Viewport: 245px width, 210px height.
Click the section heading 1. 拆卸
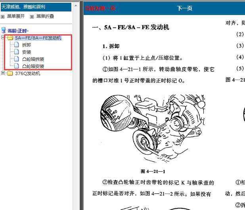[x=111, y=46]
